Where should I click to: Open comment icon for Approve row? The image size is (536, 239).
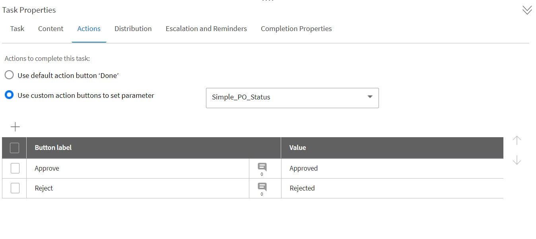262,167
